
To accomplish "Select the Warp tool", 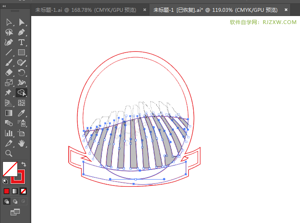I will 22,83.
